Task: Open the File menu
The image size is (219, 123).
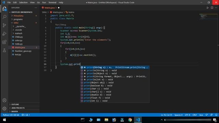Action: click(x=9, y=2)
